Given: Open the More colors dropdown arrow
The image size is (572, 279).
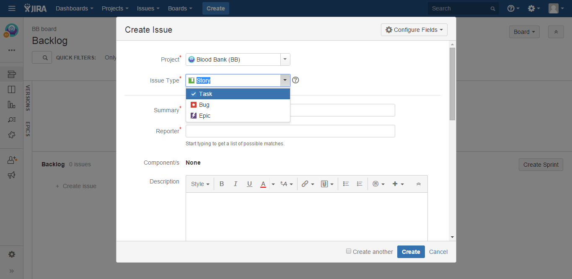Looking at the screenshot, I should 273,184.
